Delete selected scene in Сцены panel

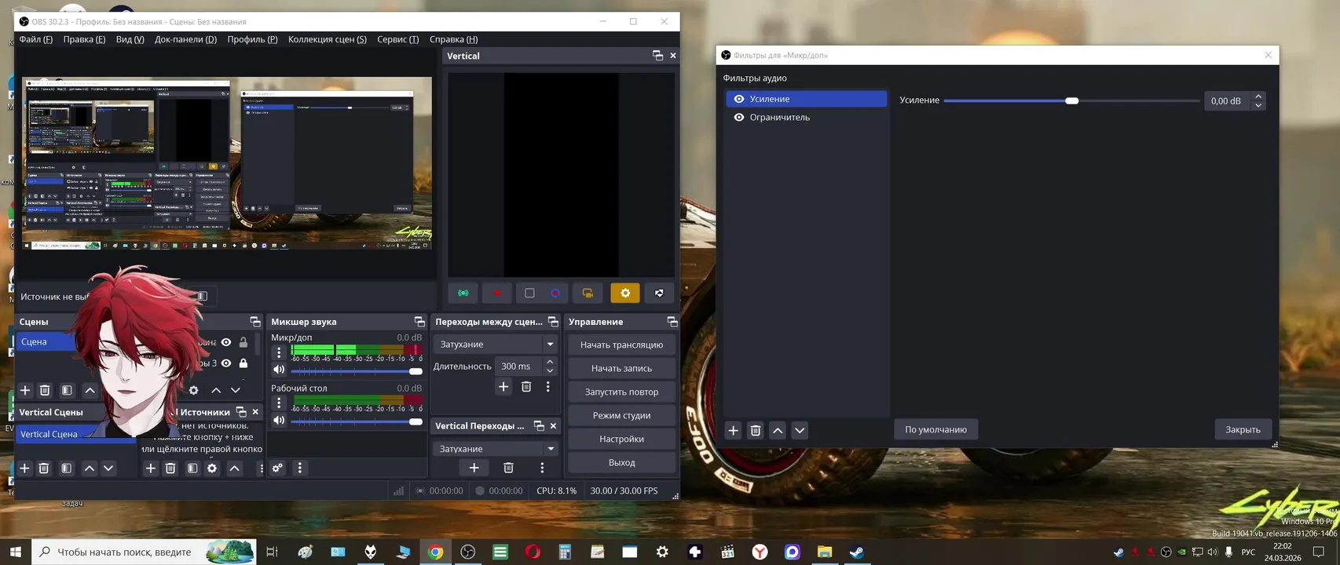[x=45, y=390]
